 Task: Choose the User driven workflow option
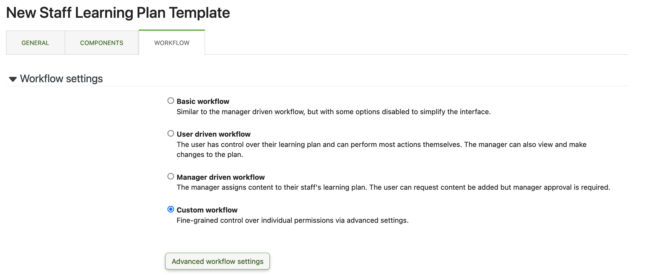pyautogui.click(x=171, y=133)
